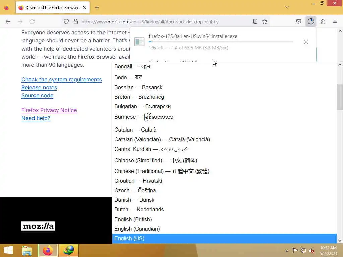This screenshot has height=257, width=343.
Task: Select Bosnian — Bosanski option
Action: [x=224, y=87]
